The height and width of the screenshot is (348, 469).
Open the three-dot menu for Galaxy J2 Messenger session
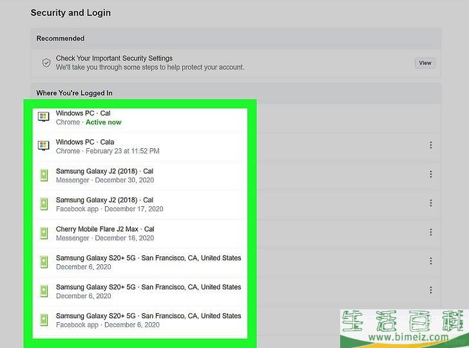pos(431,174)
